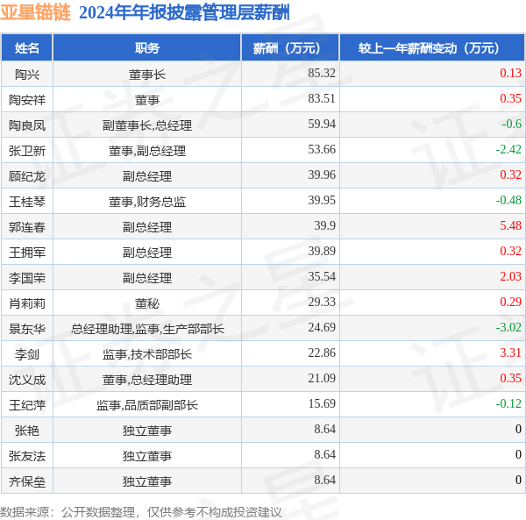The width and height of the screenshot is (526, 520).
Task: Select the name cell 顾纪龙
Action: [27, 176]
